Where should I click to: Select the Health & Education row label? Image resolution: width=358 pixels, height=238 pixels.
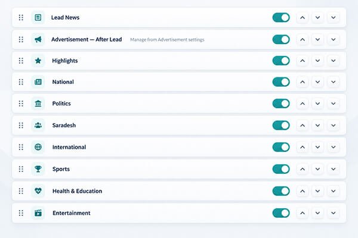[77, 191]
